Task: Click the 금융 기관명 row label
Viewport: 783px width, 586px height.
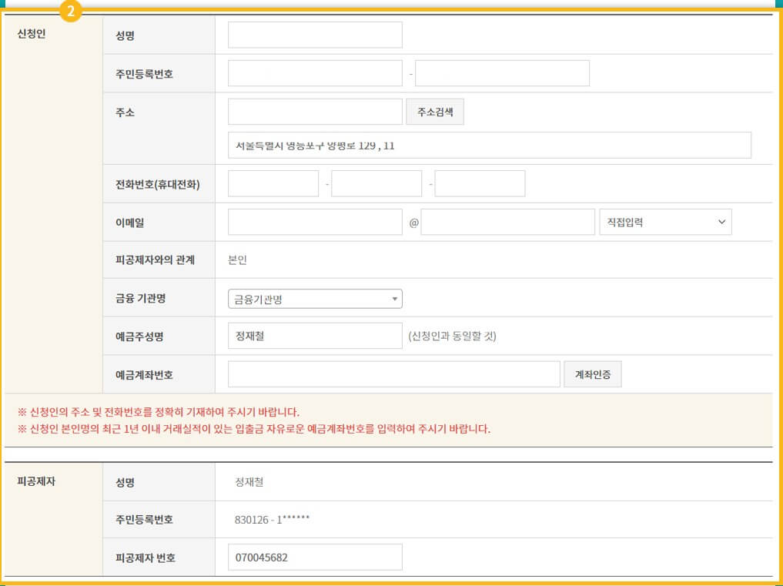Action: pos(140,299)
